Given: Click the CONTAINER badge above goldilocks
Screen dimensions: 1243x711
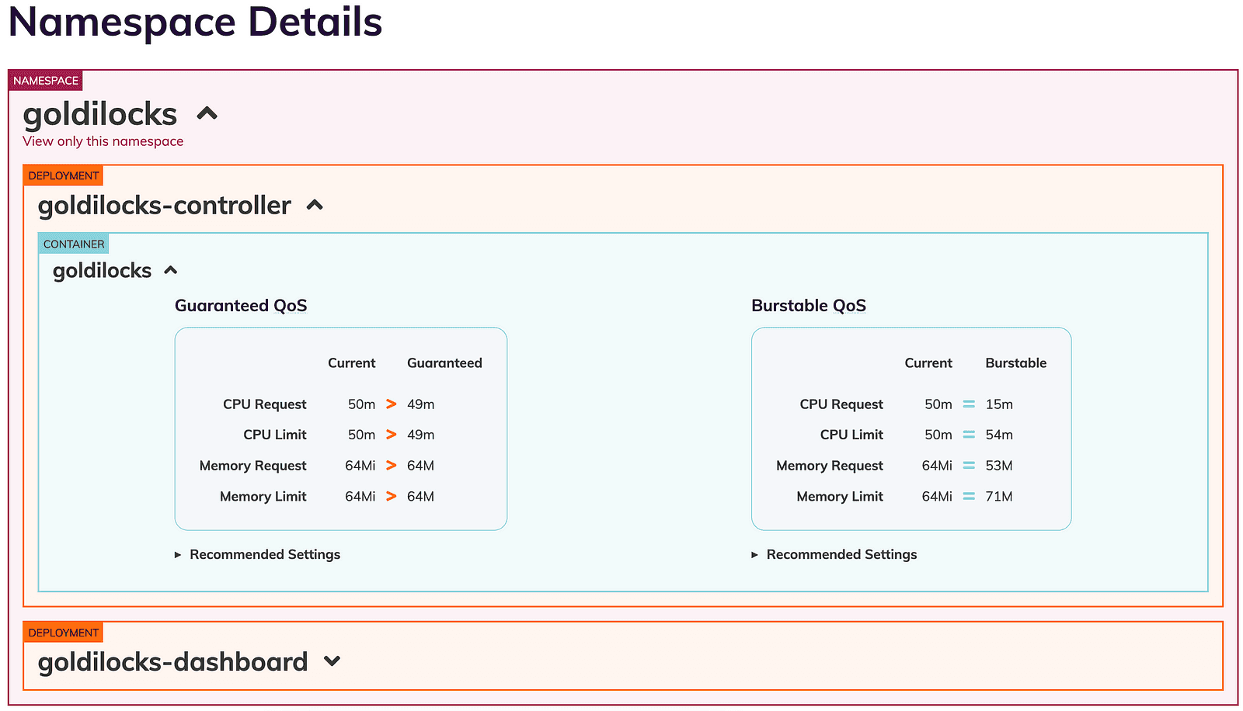Looking at the screenshot, I should click(x=73, y=243).
